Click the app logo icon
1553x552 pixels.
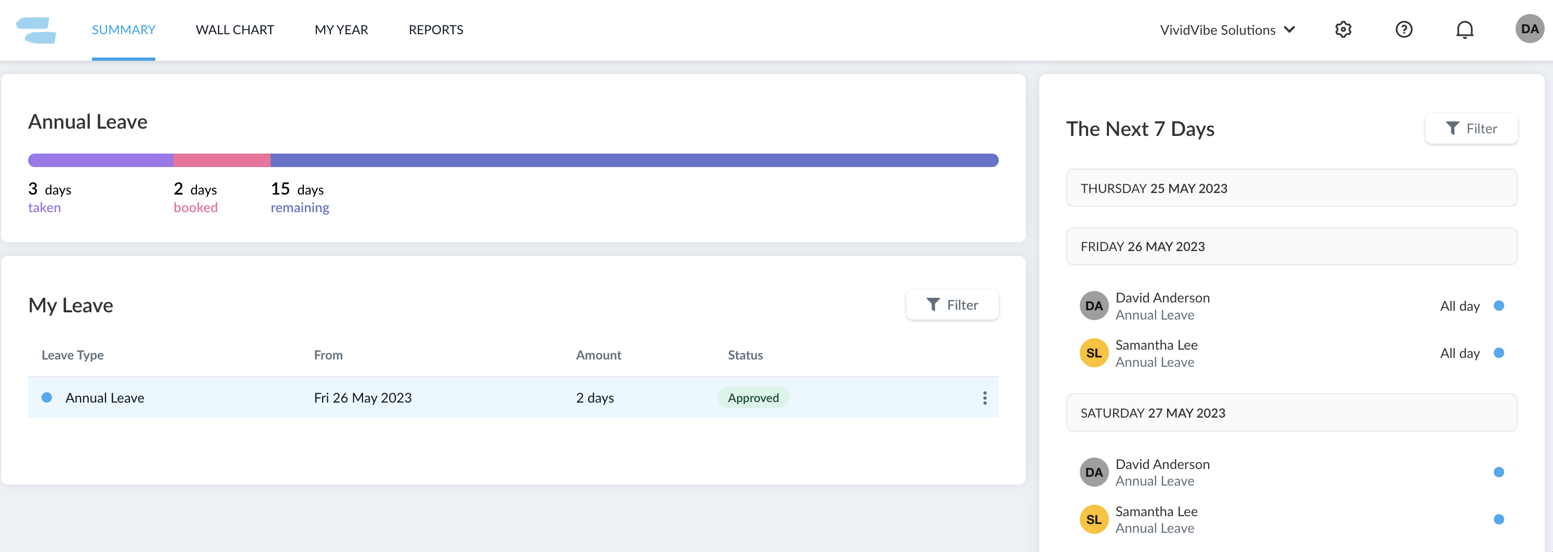tap(36, 30)
